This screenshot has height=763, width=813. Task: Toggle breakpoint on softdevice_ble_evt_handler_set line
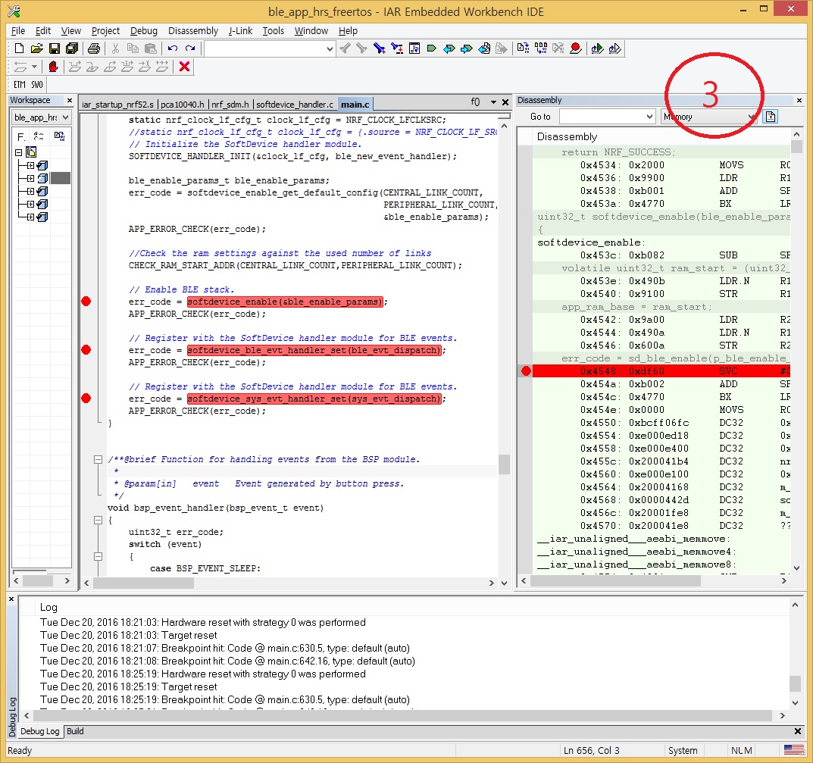pos(86,350)
